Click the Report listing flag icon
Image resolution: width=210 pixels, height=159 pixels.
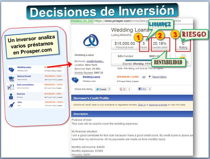pos(150,77)
